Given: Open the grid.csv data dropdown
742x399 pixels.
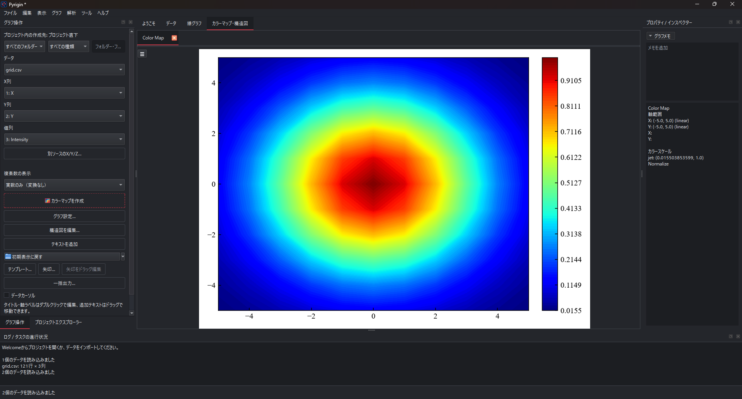Looking at the screenshot, I should (x=64, y=70).
